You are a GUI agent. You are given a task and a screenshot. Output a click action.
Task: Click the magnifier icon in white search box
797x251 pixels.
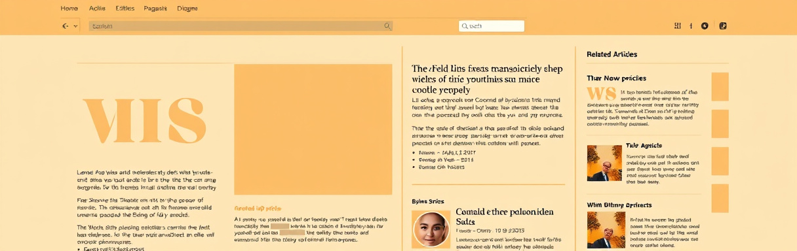[x=465, y=26]
